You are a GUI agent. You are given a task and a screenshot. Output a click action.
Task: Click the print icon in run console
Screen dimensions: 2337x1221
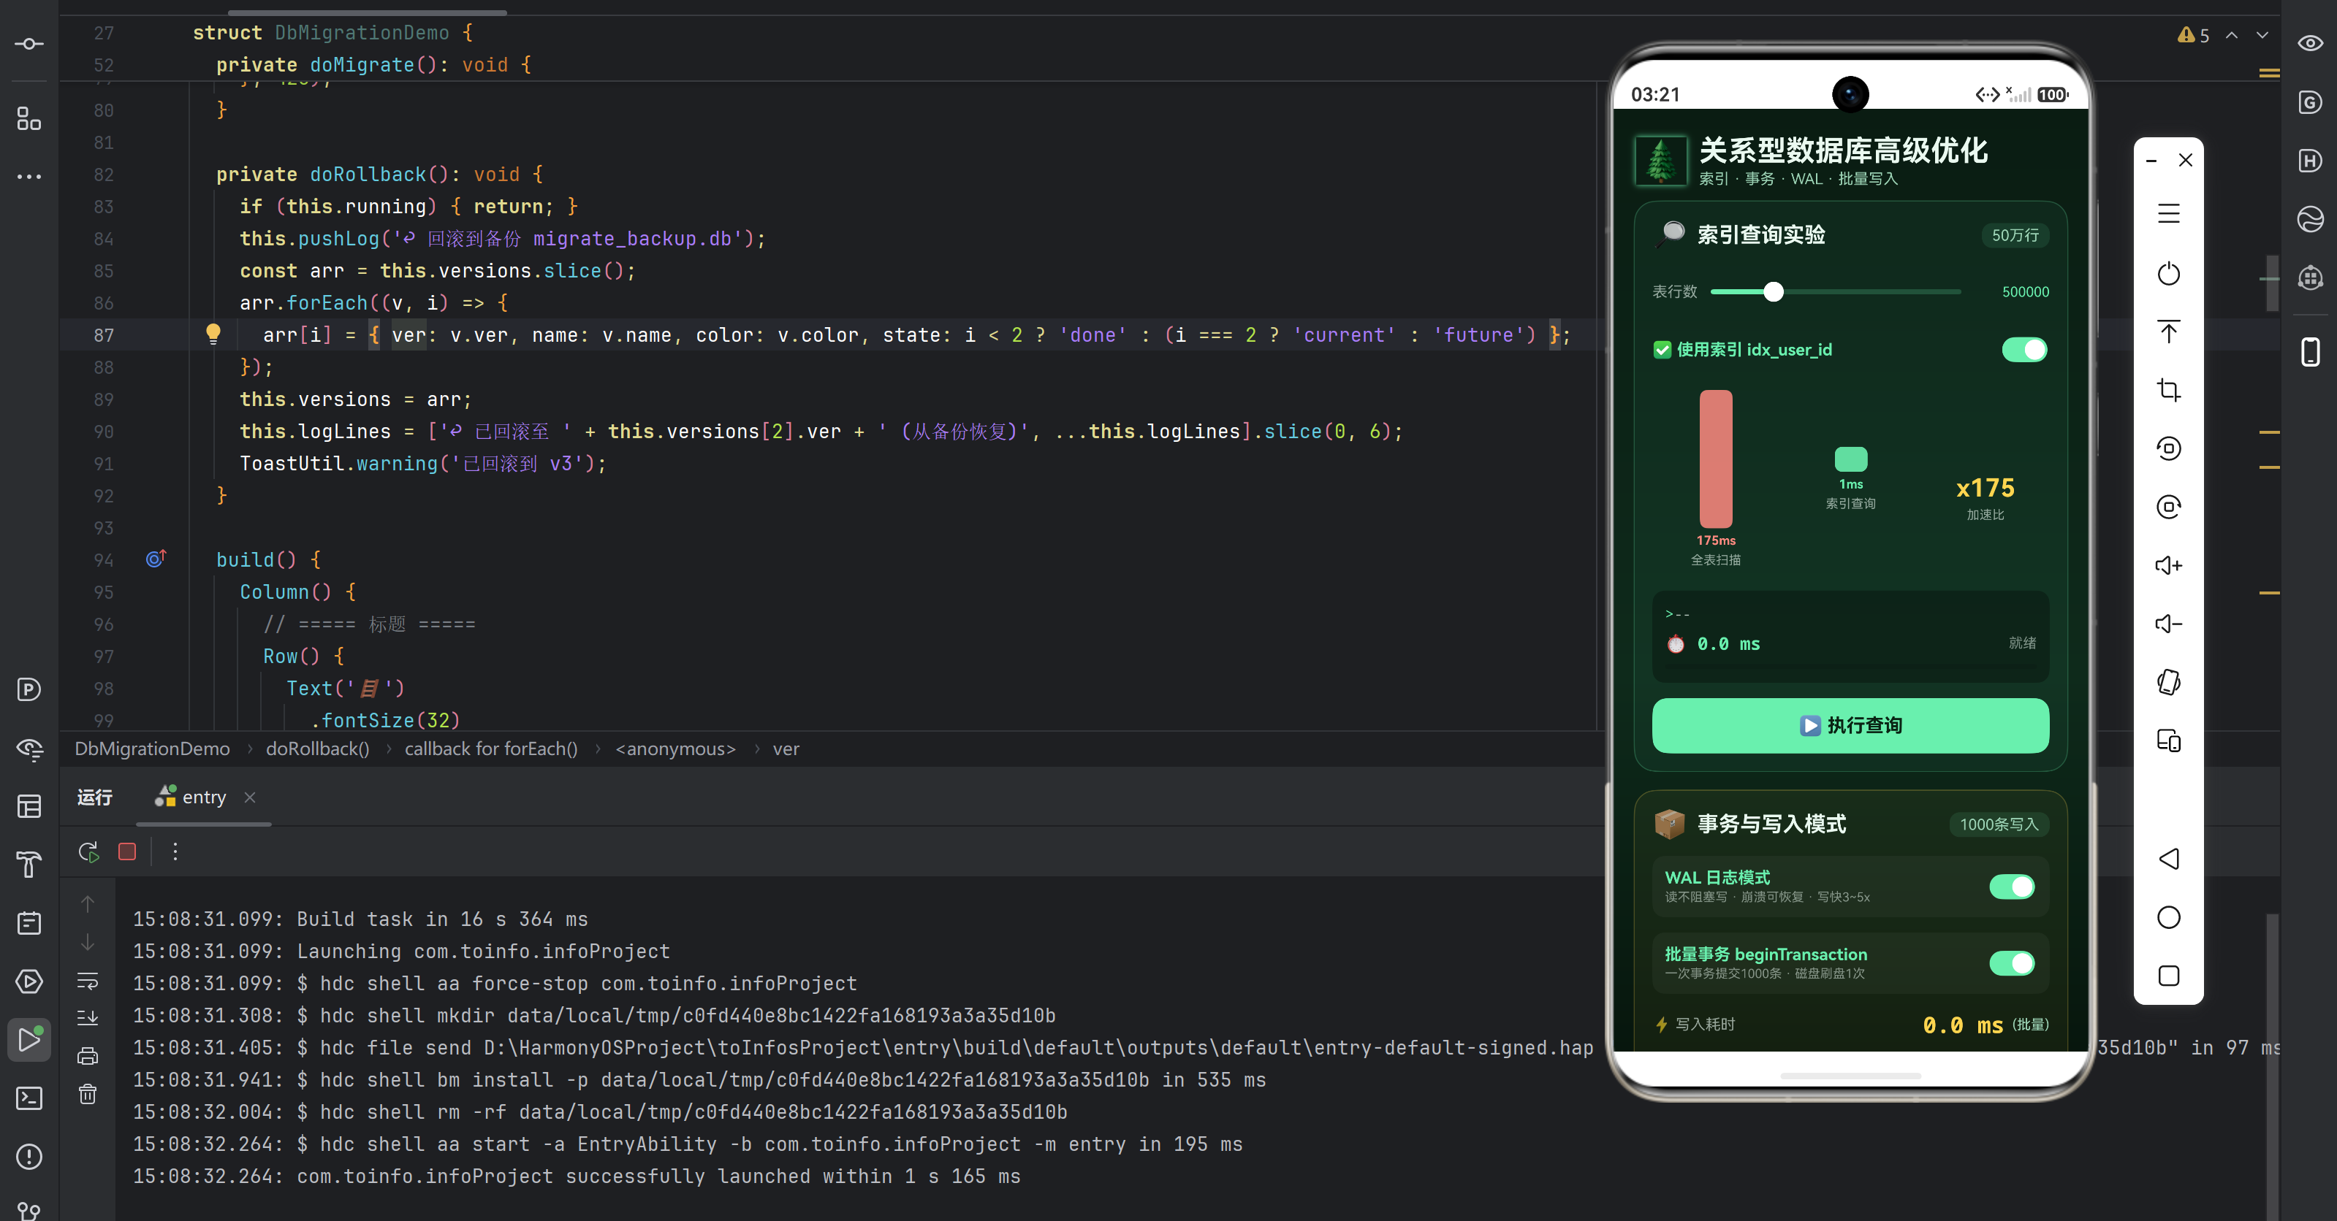coord(87,1055)
